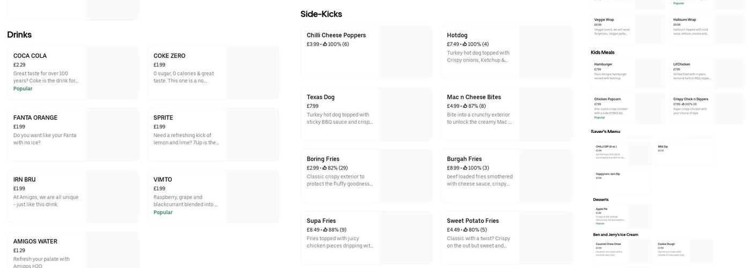Click Burgah Fries thumbs-up rating icon
The height and width of the screenshot is (268, 751).
(466, 168)
